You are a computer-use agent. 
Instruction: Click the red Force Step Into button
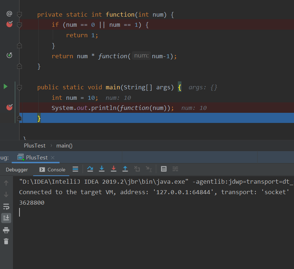coord(113,169)
